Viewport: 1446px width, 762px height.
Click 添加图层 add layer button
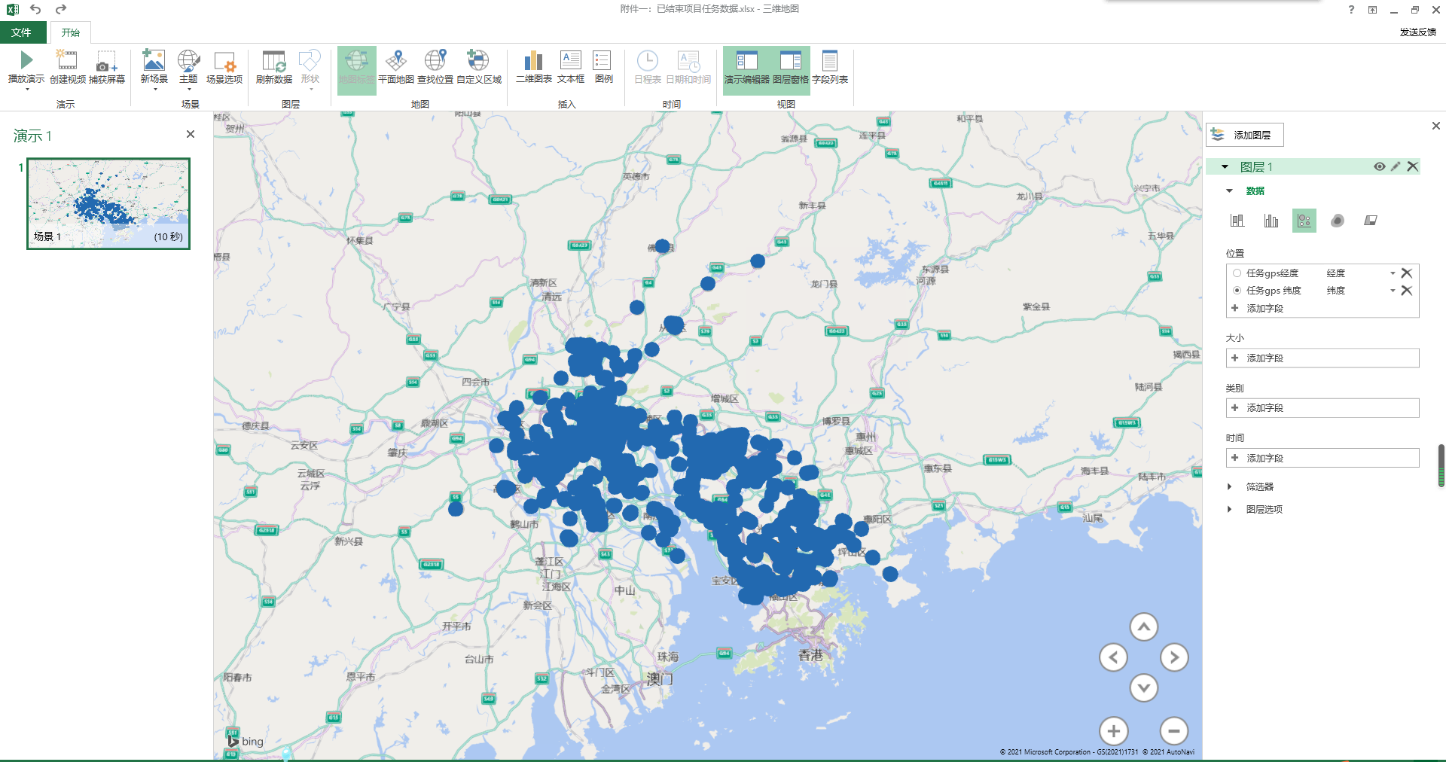pos(1244,135)
